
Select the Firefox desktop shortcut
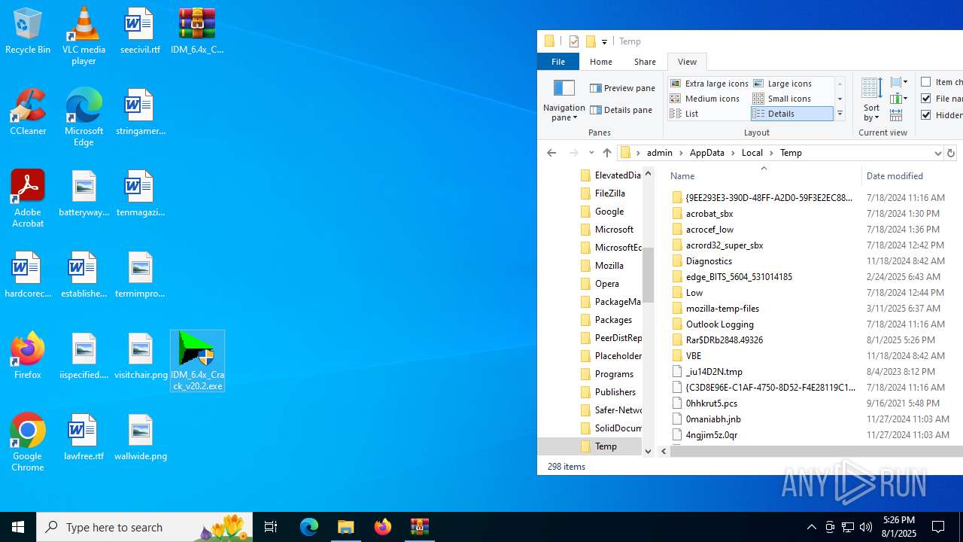[x=28, y=355]
